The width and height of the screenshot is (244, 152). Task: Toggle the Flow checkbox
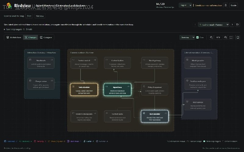coord(197,37)
